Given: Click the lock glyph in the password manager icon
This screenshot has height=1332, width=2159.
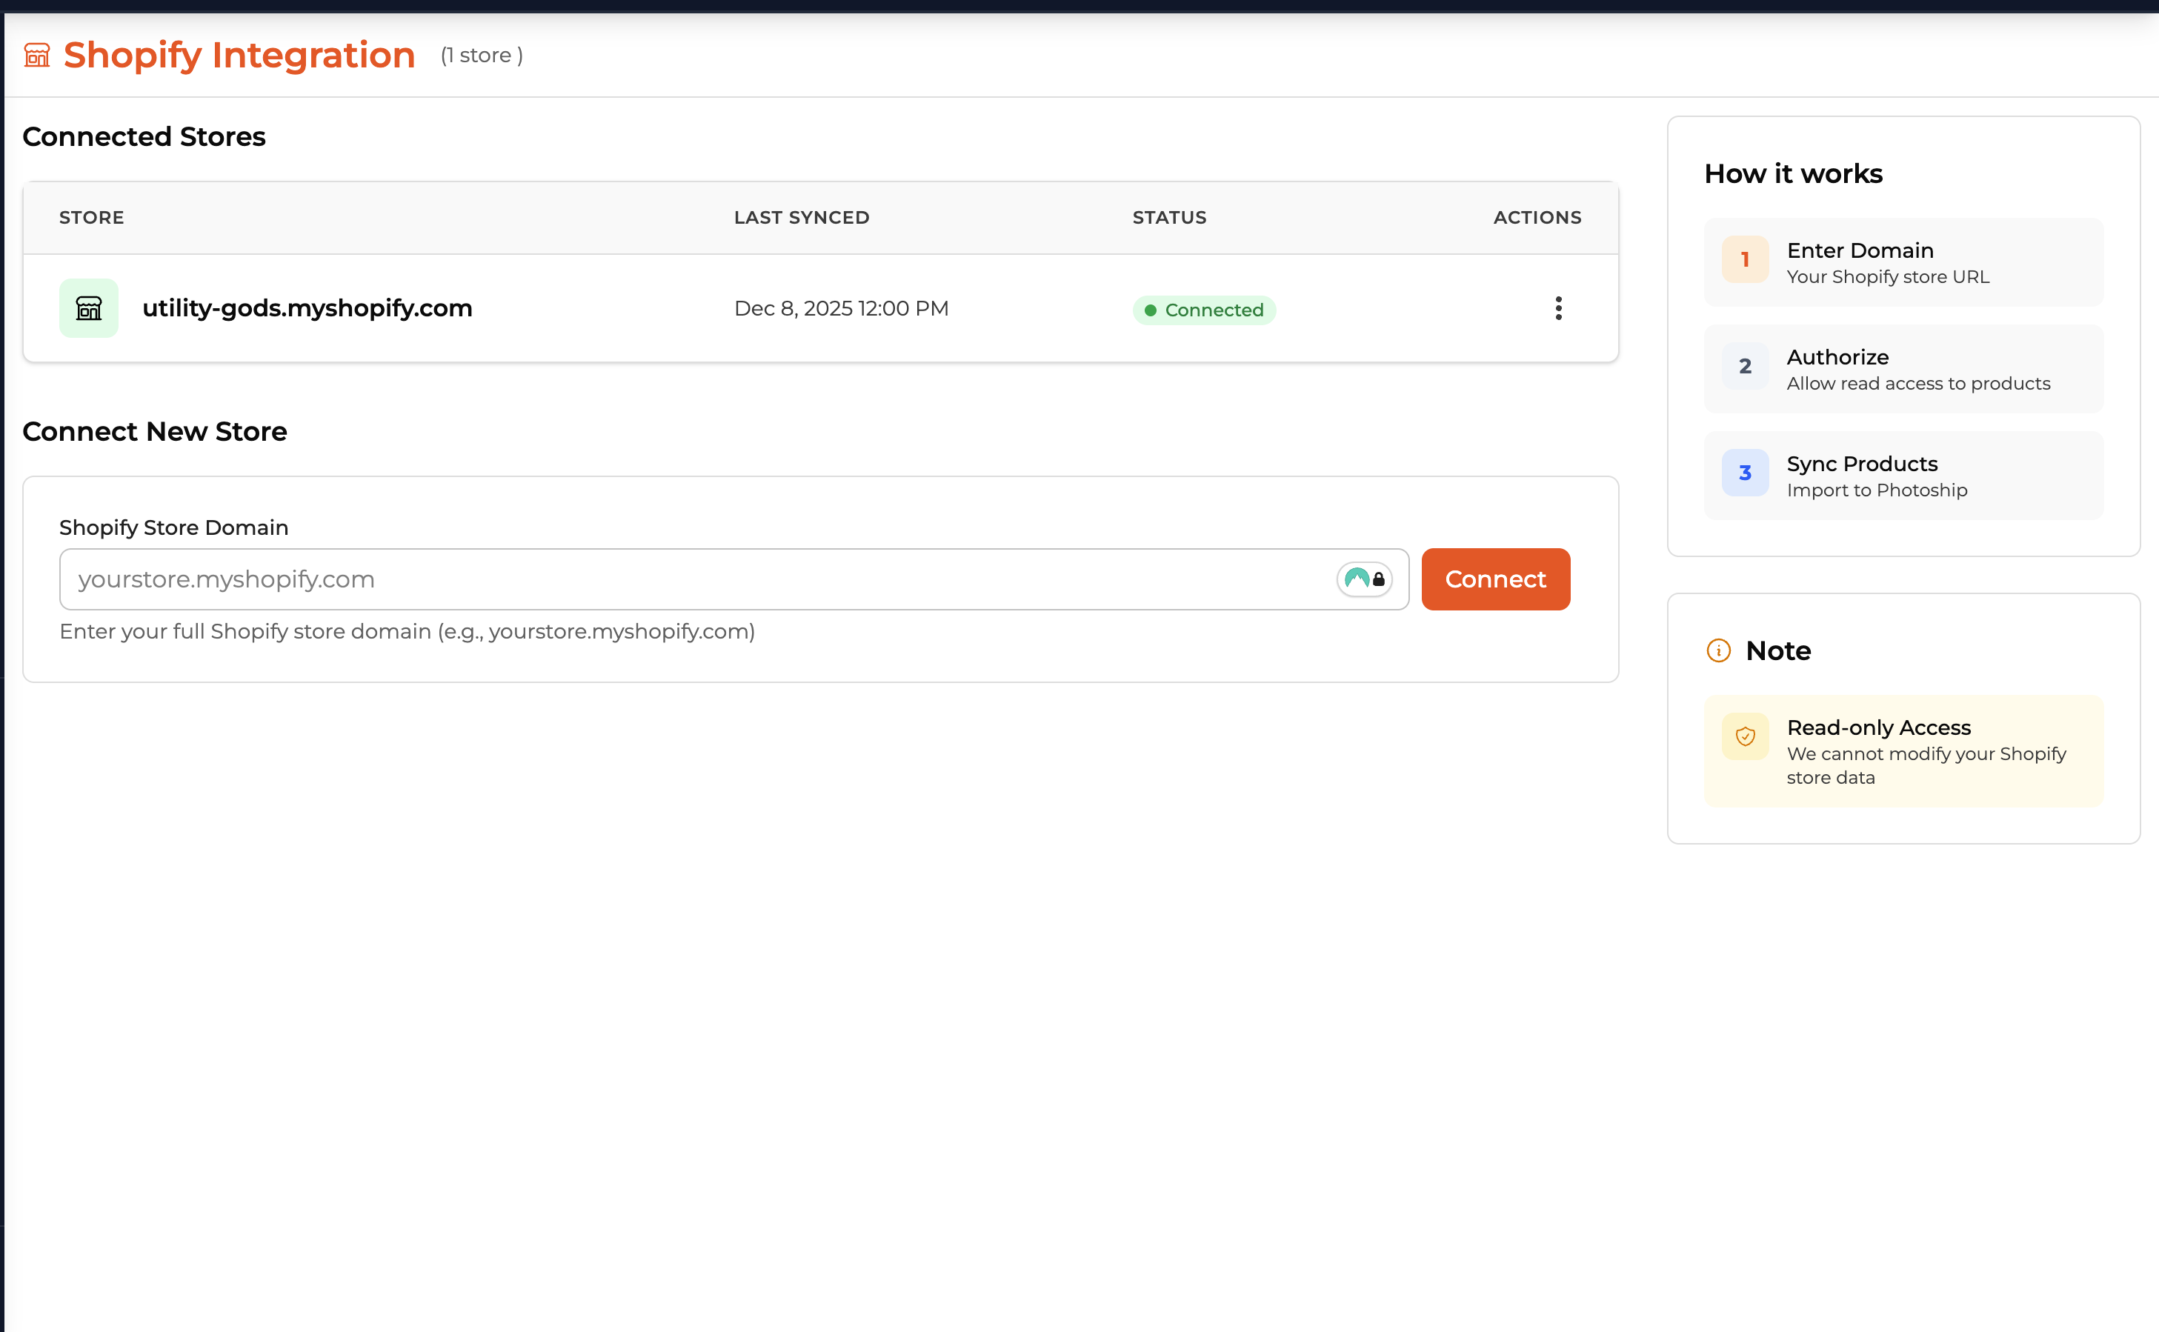Looking at the screenshot, I should click(1379, 579).
